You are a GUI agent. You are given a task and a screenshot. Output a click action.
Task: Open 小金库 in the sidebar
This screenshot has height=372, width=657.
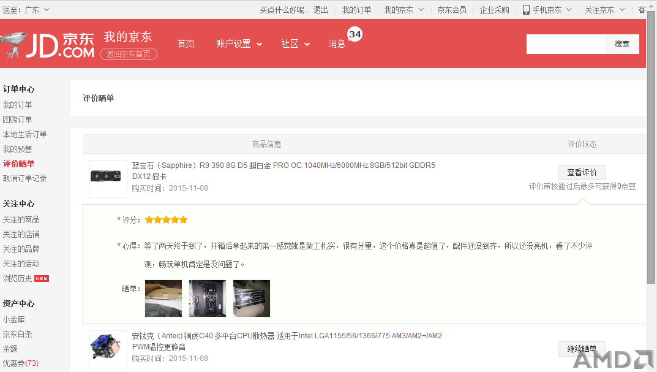pyautogui.click(x=14, y=319)
